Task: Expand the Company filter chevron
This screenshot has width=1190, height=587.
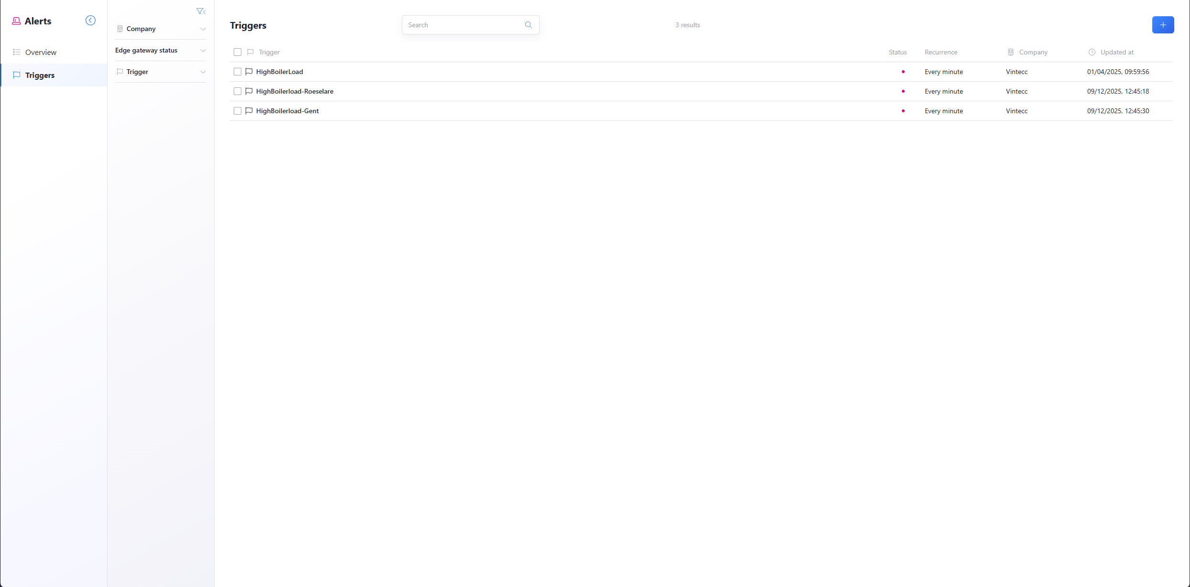Action: (203, 29)
